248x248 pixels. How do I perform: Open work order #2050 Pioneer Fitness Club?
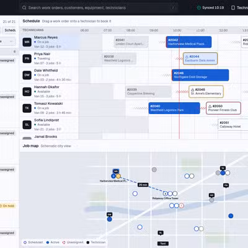click(x=223, y=108)
